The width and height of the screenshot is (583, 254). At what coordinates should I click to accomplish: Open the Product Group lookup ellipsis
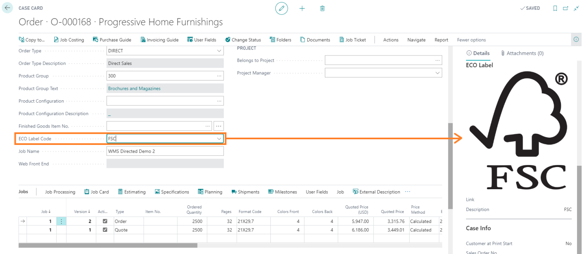tap(219, 76)
